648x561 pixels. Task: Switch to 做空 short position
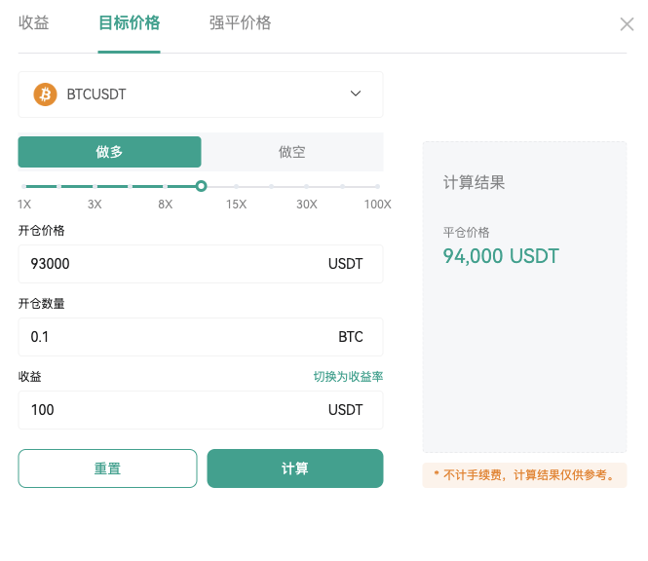coord(291,152)
